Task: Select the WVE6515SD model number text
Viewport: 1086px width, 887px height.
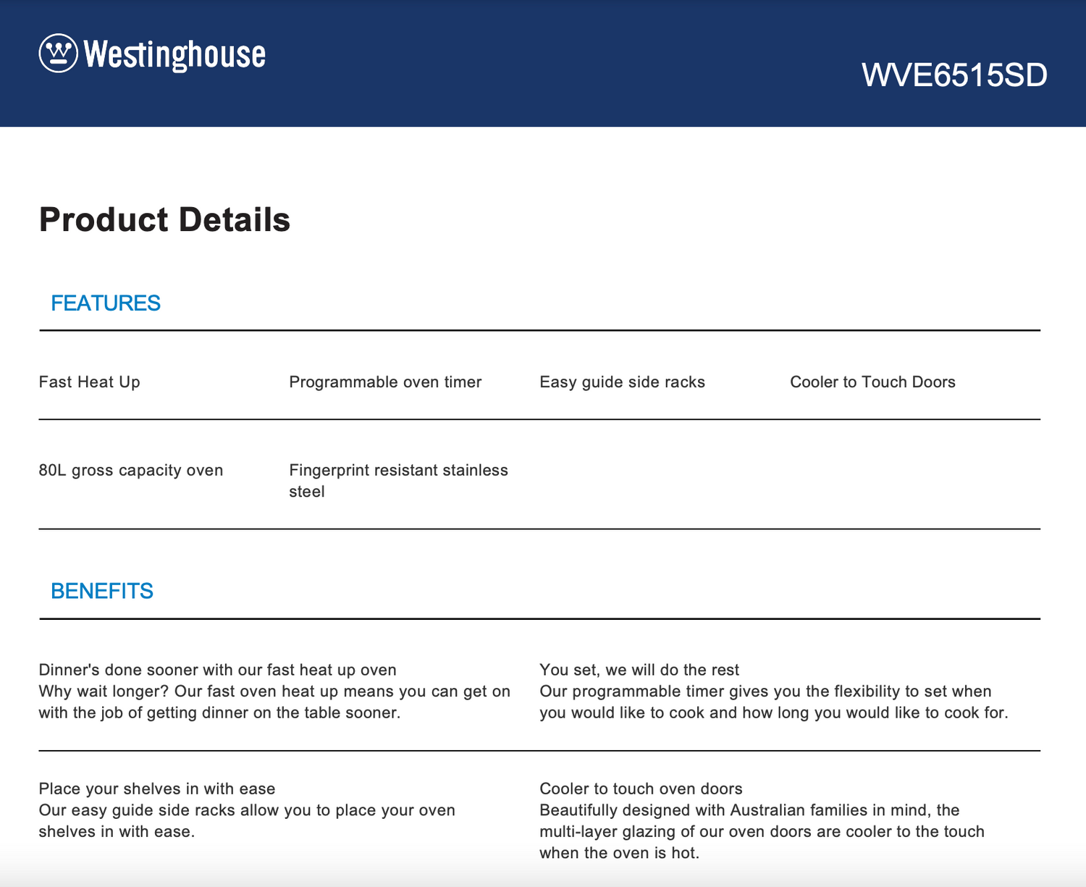Action: [954, 75]
